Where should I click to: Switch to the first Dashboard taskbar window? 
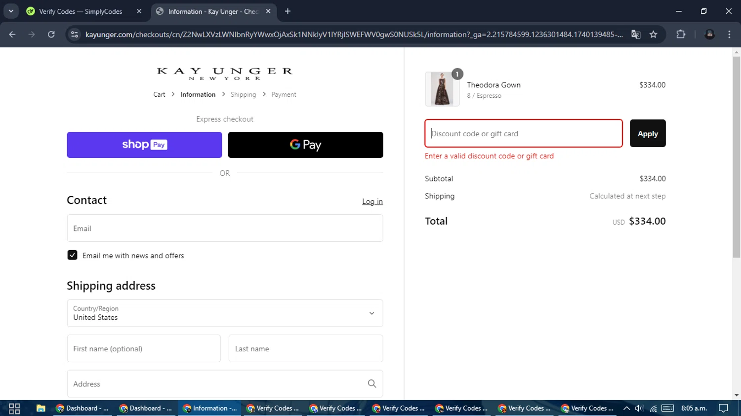pos(82,408)
